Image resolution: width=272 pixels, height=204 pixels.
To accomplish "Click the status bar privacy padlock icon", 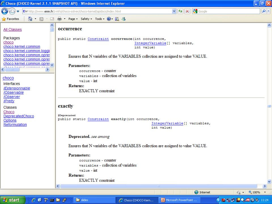I will click(x=239, y=192).
